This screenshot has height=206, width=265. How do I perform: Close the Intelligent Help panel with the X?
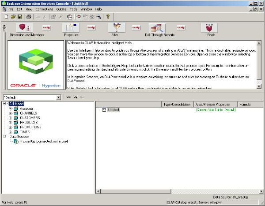click(x=4, y=26)
